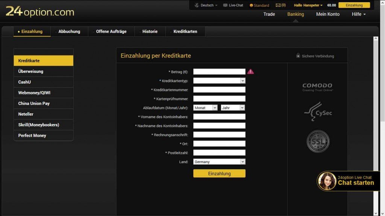
Task: Select Perfect Money payment method
Action: [x=44, y=136]
